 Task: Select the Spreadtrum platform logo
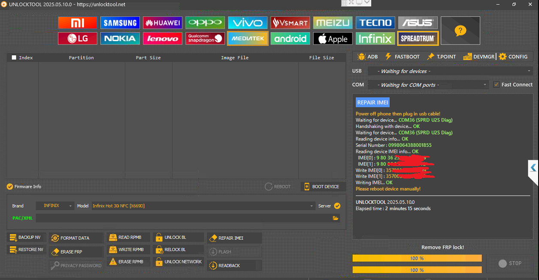pos(418,39)
